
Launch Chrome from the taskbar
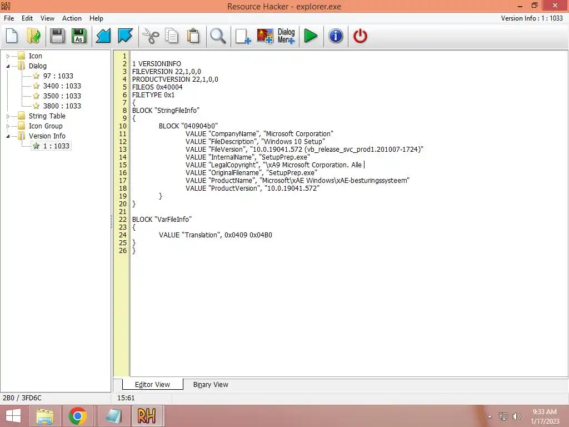coord(78,416)
